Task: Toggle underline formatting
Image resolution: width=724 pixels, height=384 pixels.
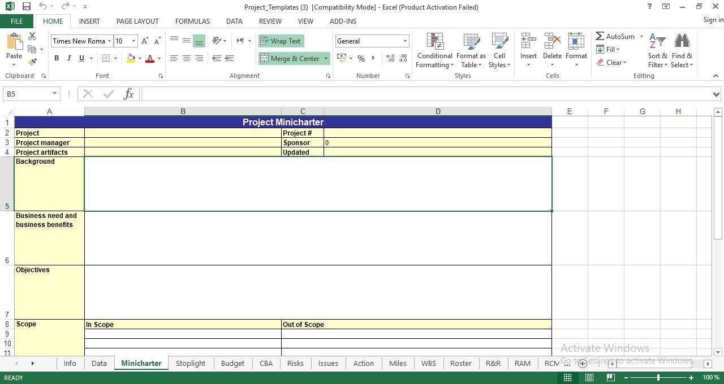Action: [80, 58]
